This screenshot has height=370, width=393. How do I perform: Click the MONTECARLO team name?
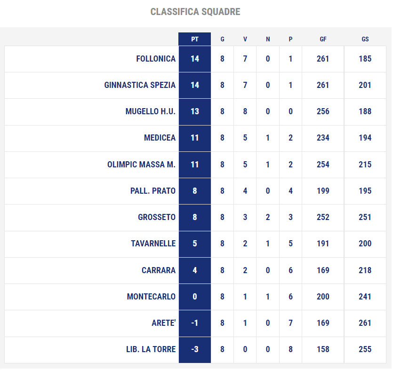pyautogui.click(x=151, y=296)
